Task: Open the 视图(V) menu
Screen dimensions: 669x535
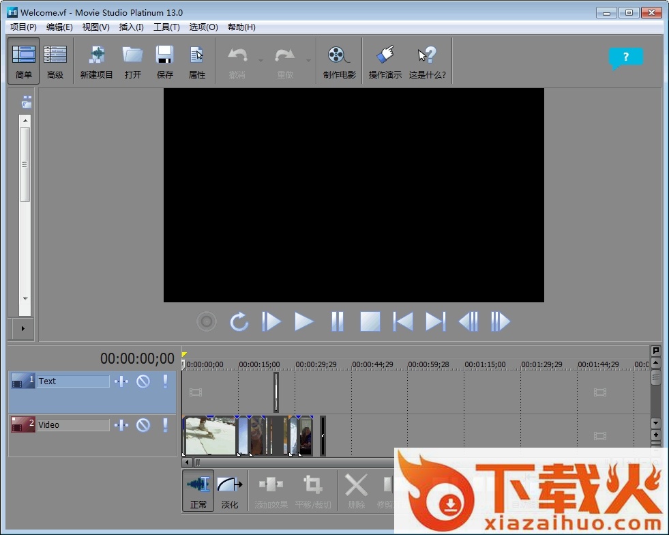Action: (95, 27)
